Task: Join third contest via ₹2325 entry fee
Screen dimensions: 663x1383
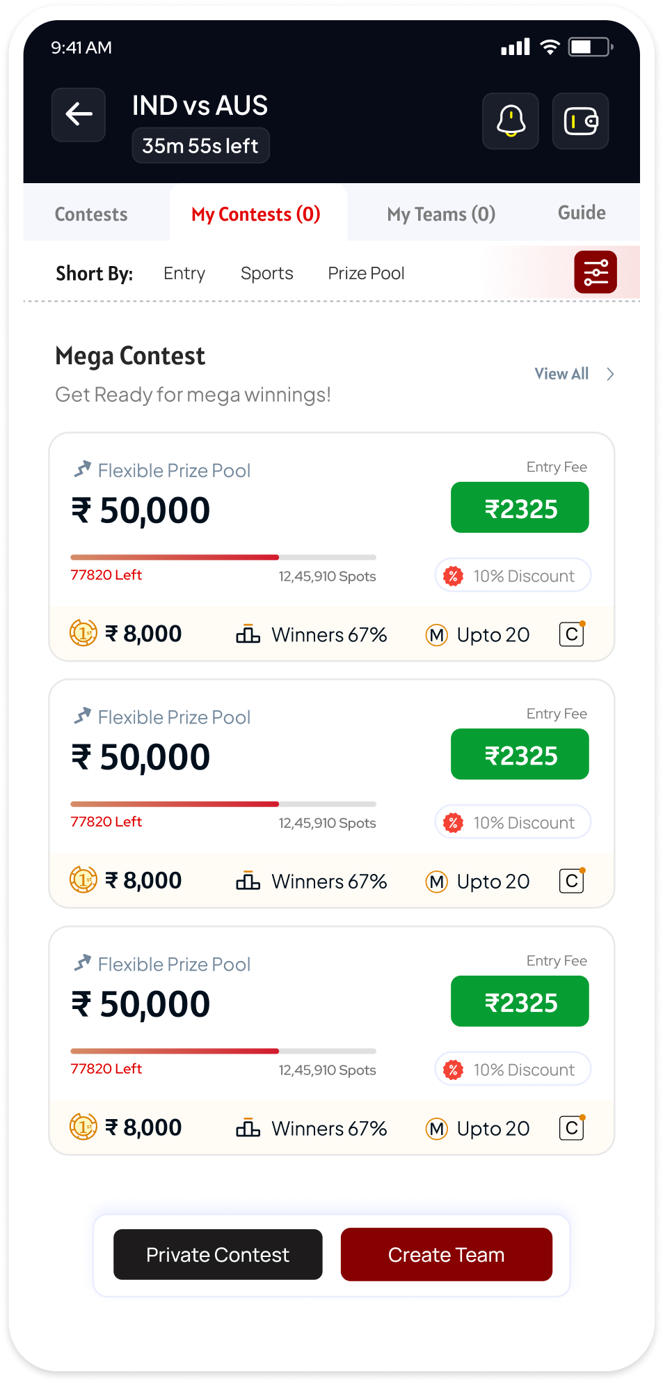Action: (x=520, y=1001)
